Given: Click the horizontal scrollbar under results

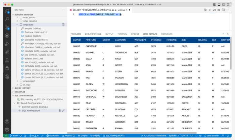Looking at the screenshot, I should [x=132, y=133].
